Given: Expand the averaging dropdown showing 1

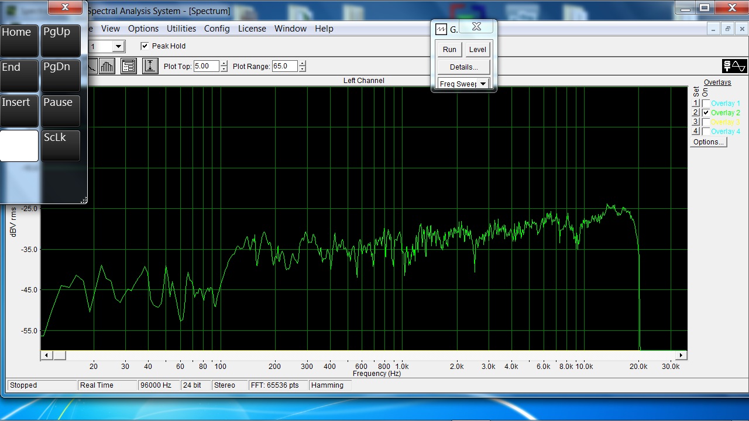Looking at the screenshot, I should (x=118, y=46).
